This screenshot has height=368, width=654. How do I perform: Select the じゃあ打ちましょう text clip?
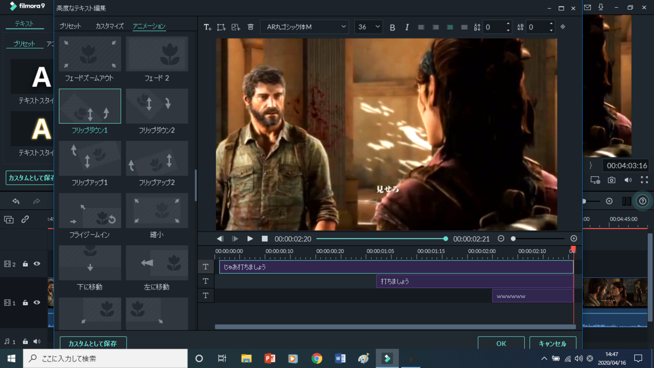[x=396, y=267]
